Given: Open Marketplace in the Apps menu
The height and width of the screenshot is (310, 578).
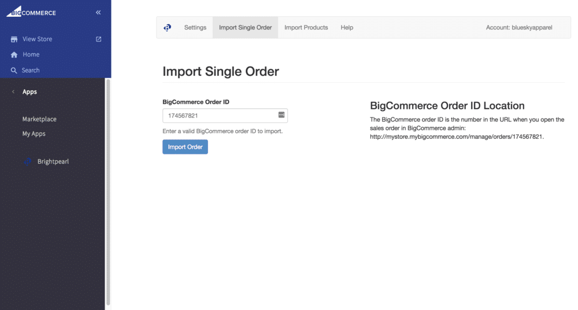Looking at the screenshot, I should (39, 119).
